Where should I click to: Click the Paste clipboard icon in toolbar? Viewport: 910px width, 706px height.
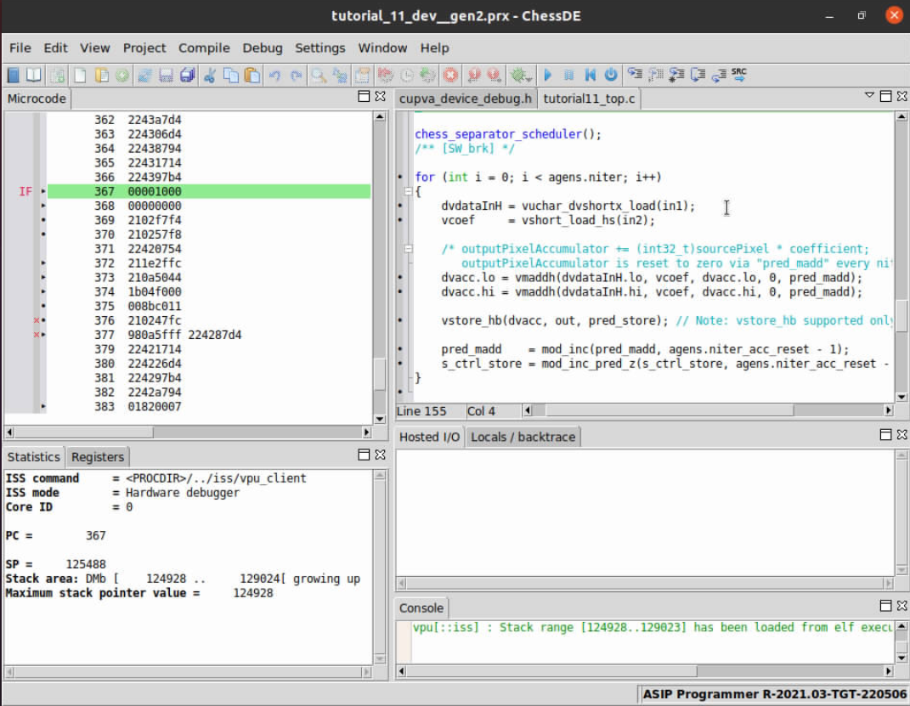tap(252, 75)
